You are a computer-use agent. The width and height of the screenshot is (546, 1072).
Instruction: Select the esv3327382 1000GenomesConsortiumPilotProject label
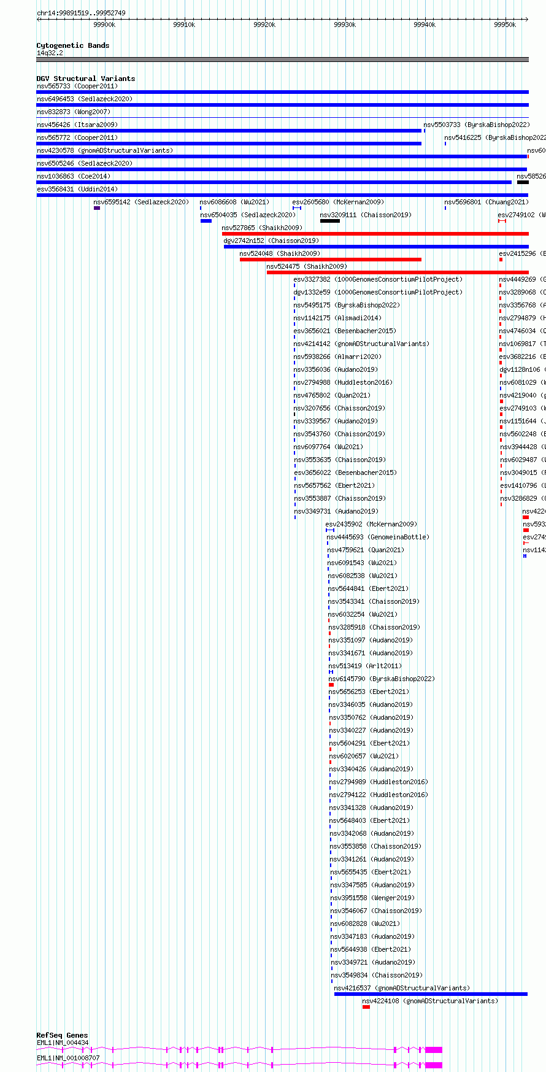378,280
